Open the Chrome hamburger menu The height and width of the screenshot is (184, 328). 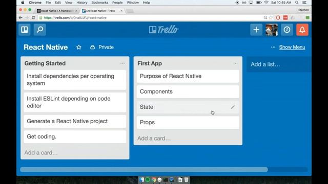pyautogui.click(x=307, y=18)
